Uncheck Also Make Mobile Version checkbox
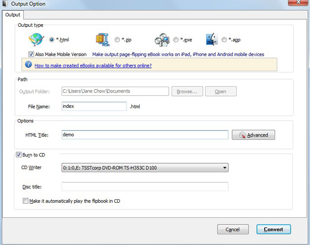The width and height of the screenshot is (310, 245). pyautogui.click(x=31, y=54)
